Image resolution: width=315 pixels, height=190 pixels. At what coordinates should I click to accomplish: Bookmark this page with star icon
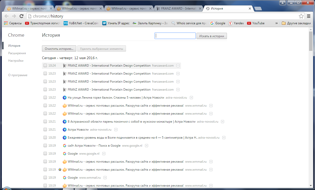pos(301,16)
